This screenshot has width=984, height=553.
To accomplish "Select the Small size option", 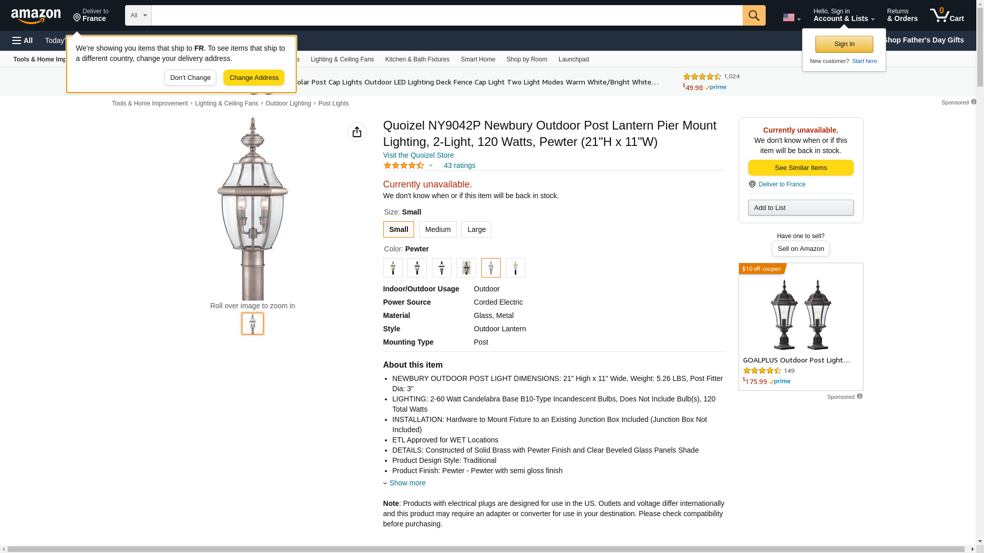I will click(399, 229).
